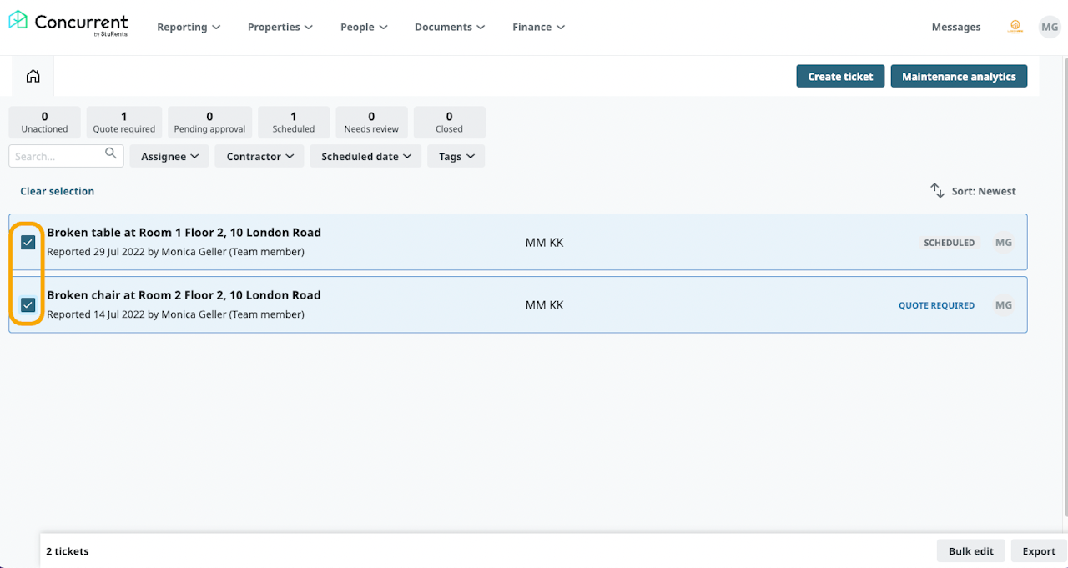Uncheck the Broken chair ticket checkbox

tap(28, 305)
